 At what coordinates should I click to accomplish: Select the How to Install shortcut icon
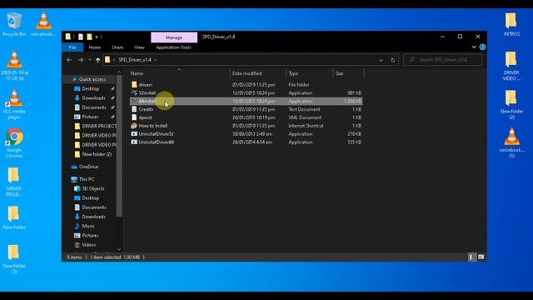[134, 126]
